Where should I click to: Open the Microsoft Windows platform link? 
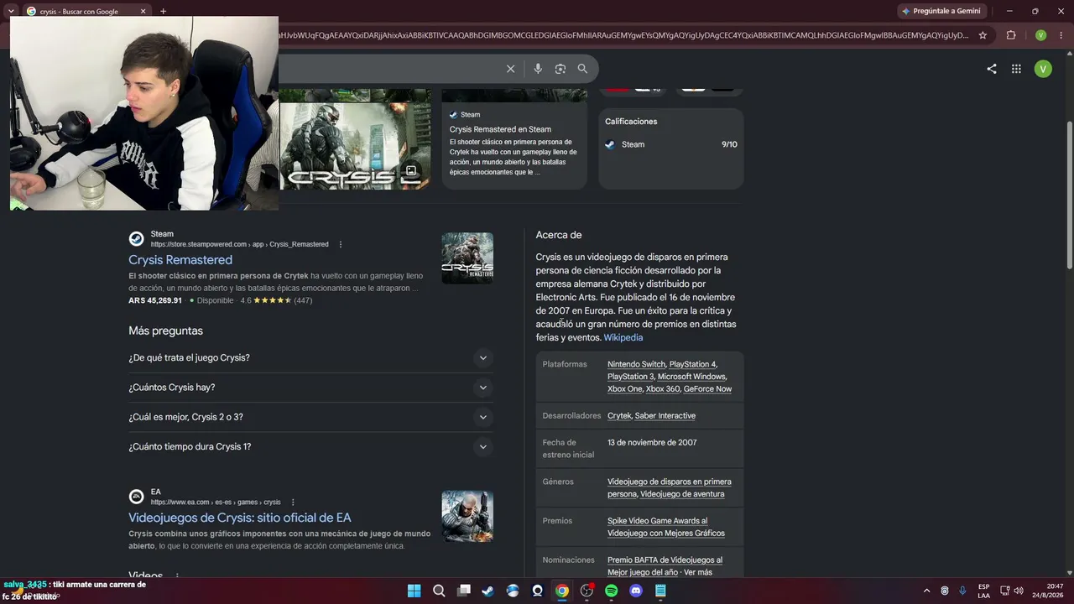691,377
